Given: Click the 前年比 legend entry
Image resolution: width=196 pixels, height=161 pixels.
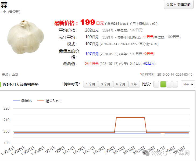Looking at the screenshot, I should click(22, 101).
